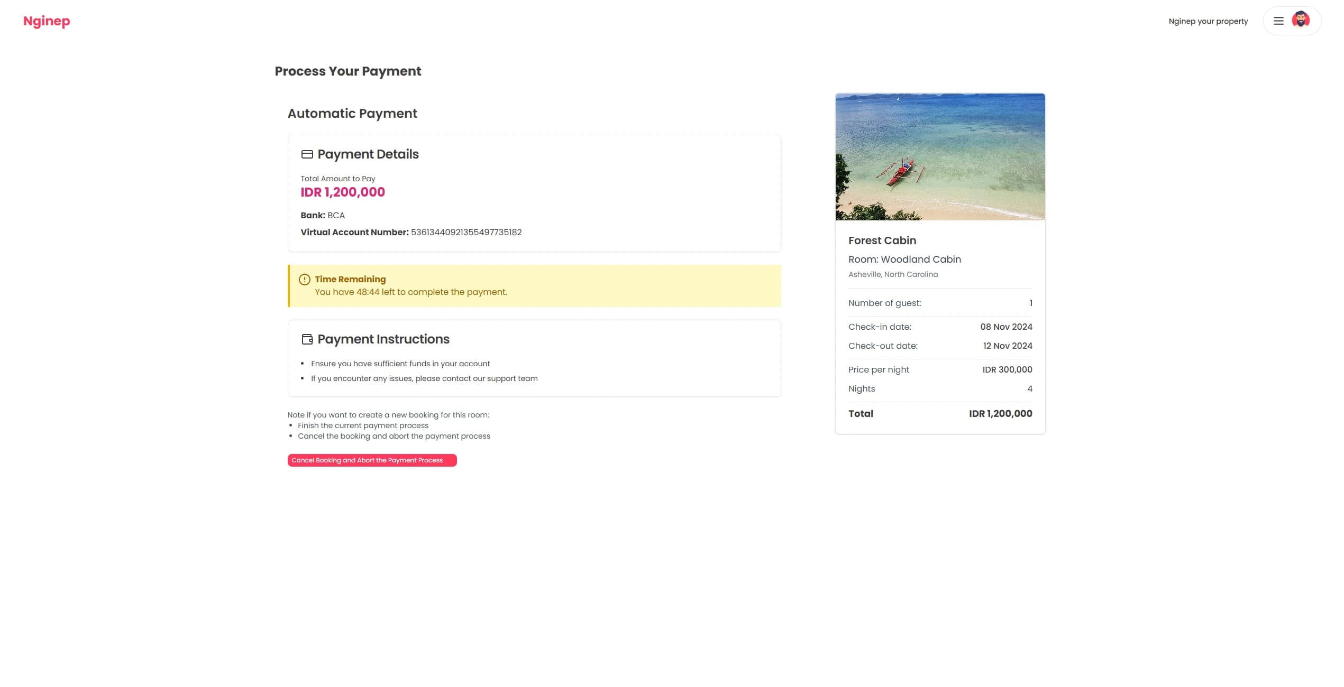Click the Forest Cabin property title
Viewport: 1344px width, 687px height.
click(x=882, y=240)
